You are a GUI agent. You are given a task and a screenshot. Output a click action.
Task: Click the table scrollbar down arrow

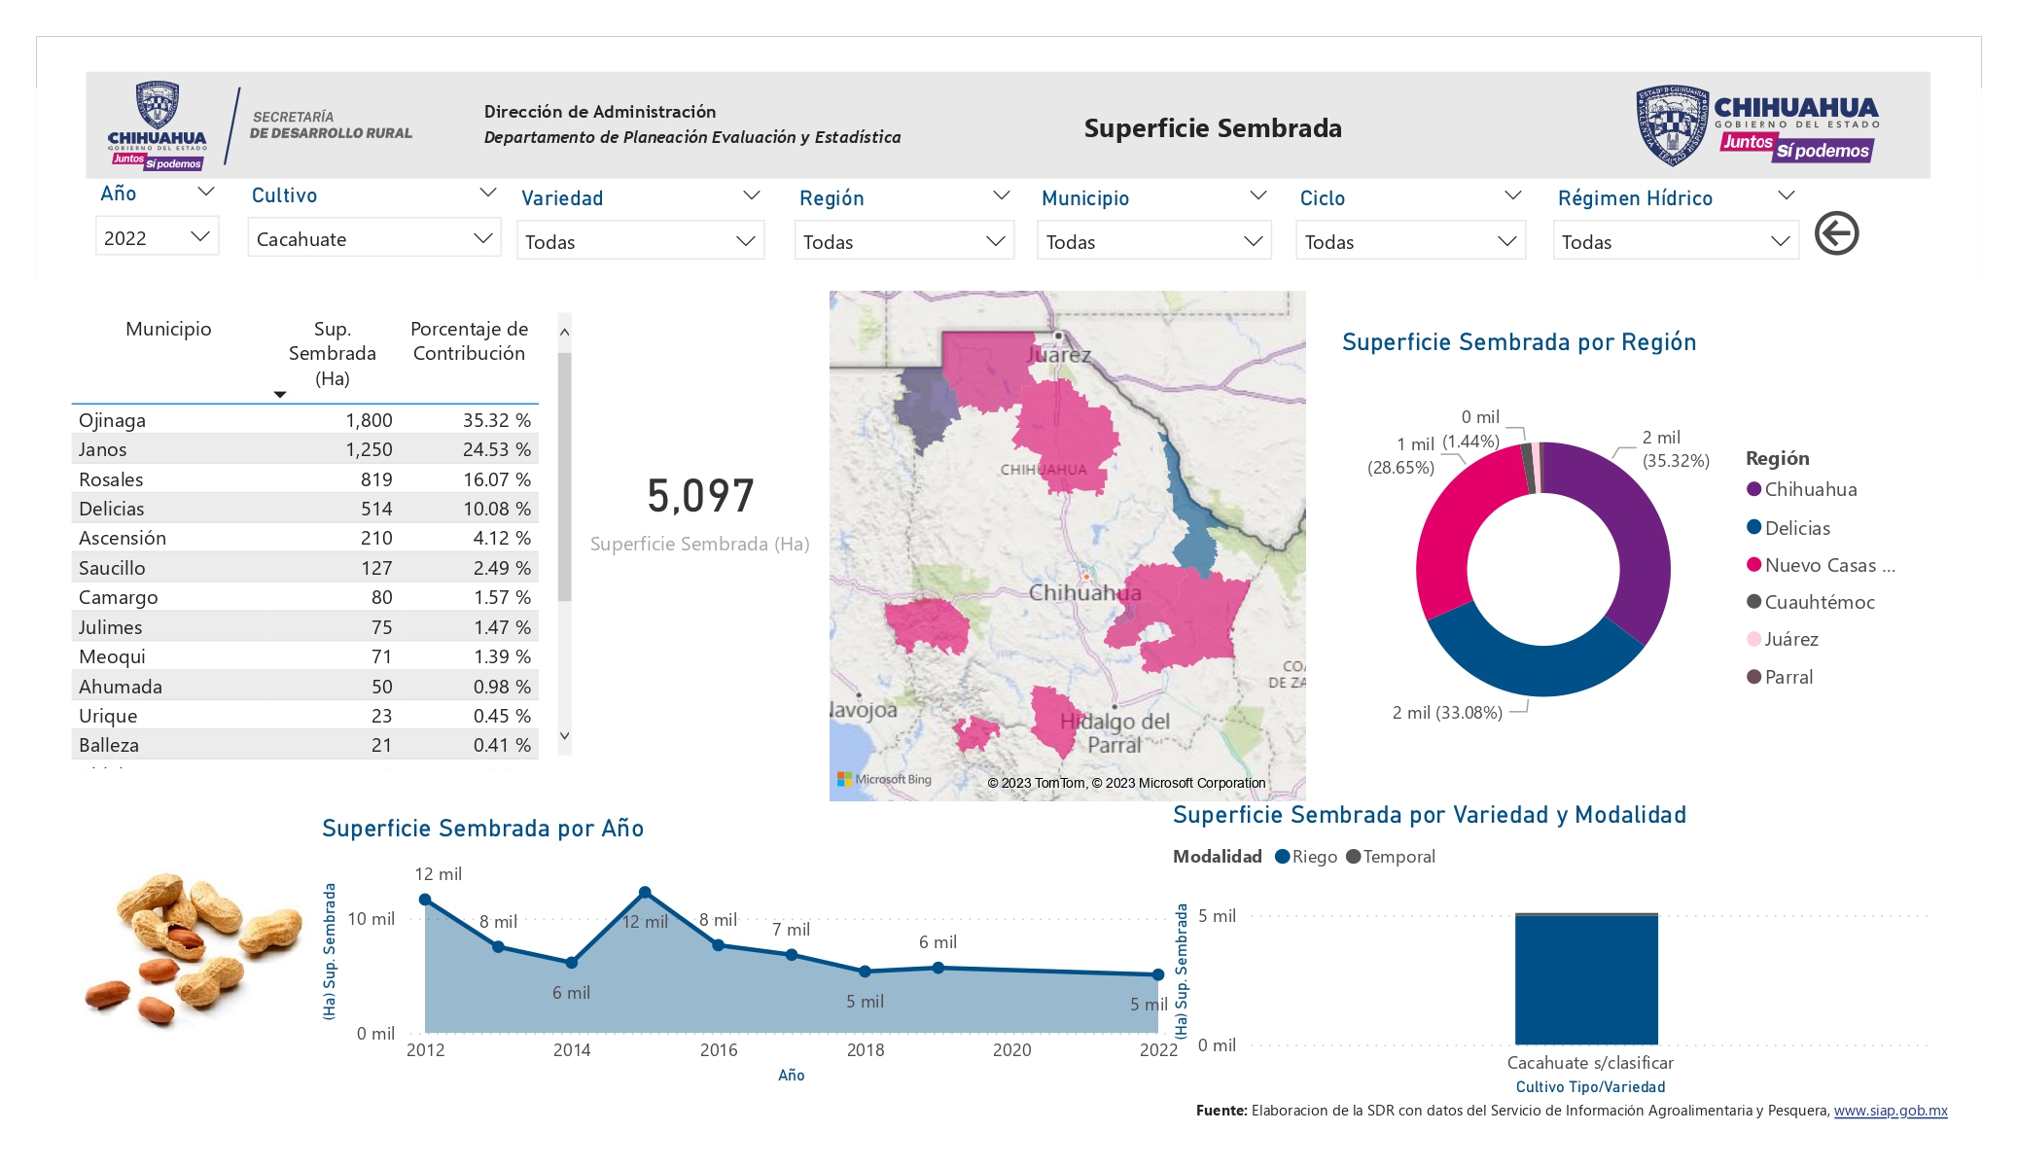click(564, 736)
